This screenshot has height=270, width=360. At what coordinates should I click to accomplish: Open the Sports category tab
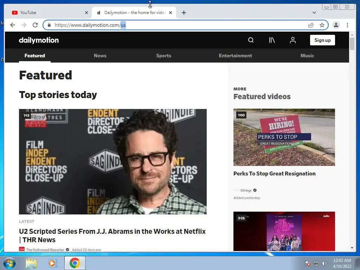coord(163,56)
